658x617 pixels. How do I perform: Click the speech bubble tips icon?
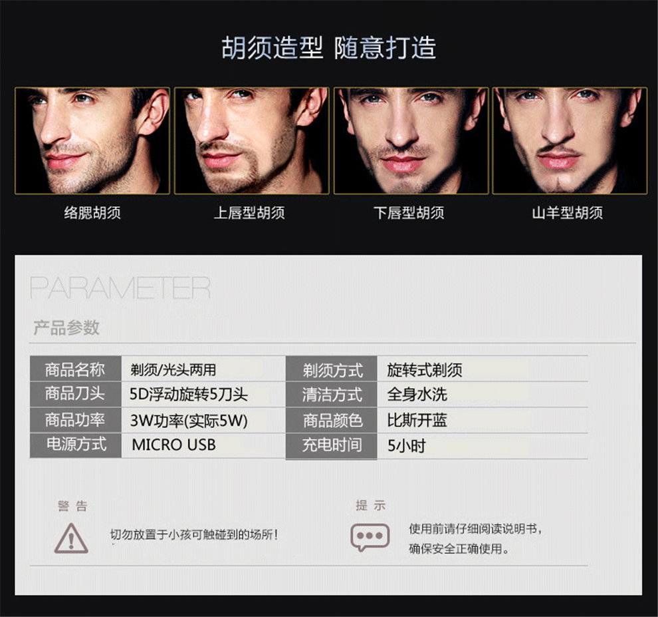pos(370,538)
